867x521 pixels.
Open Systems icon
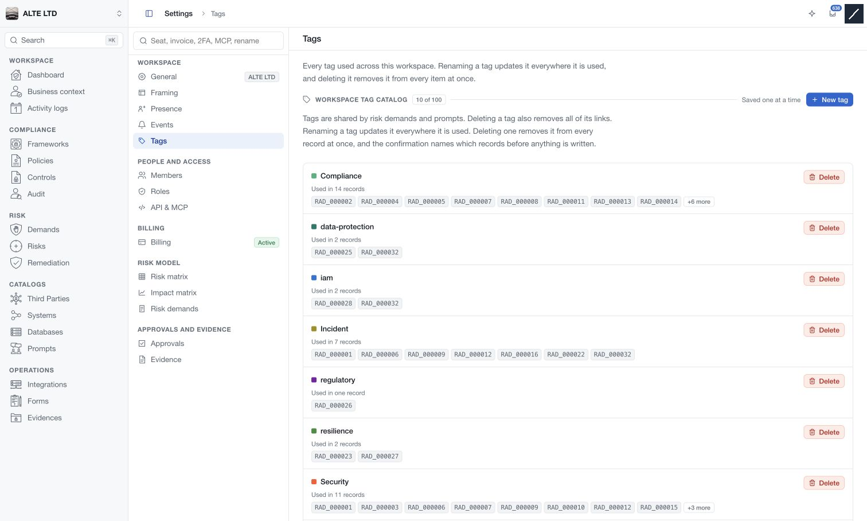pyautogui.click(x=16, y=316)
